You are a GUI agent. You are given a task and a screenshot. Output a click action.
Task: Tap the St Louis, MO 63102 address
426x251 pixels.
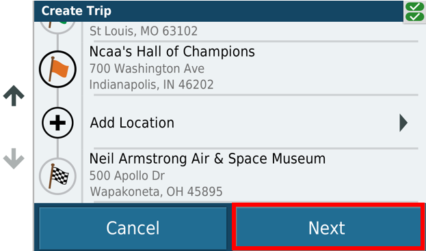click(x=144, y=31)
